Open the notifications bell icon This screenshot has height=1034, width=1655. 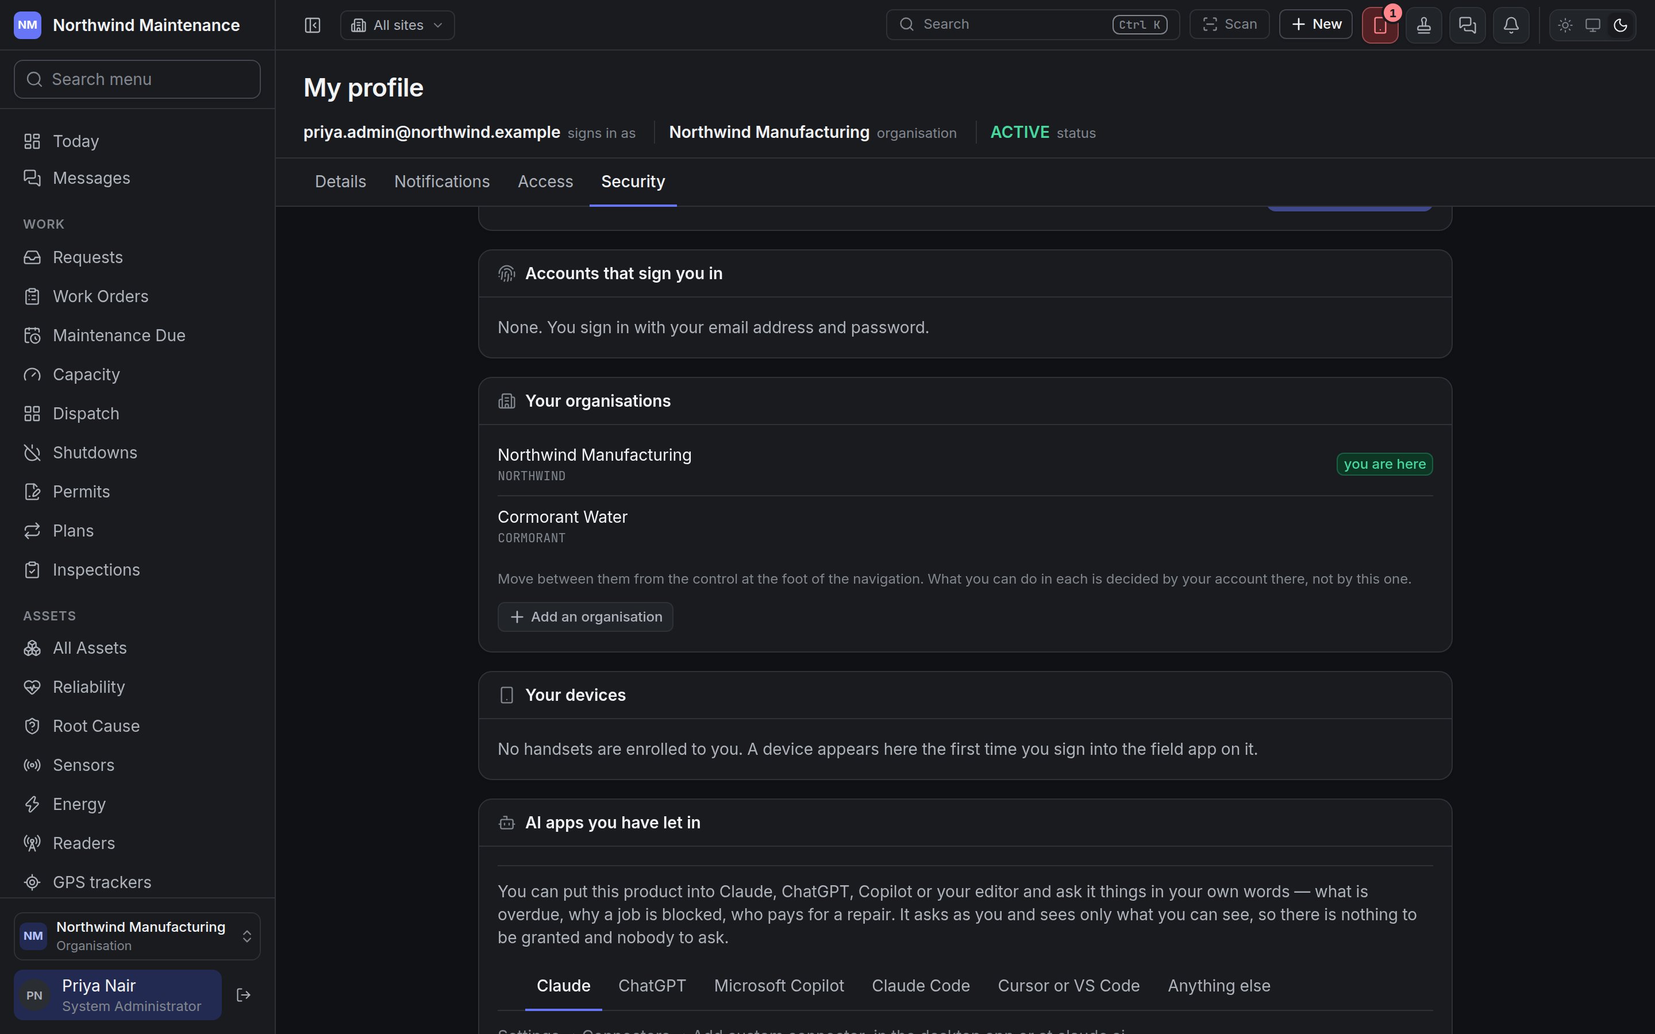[x=1511, y=25]
